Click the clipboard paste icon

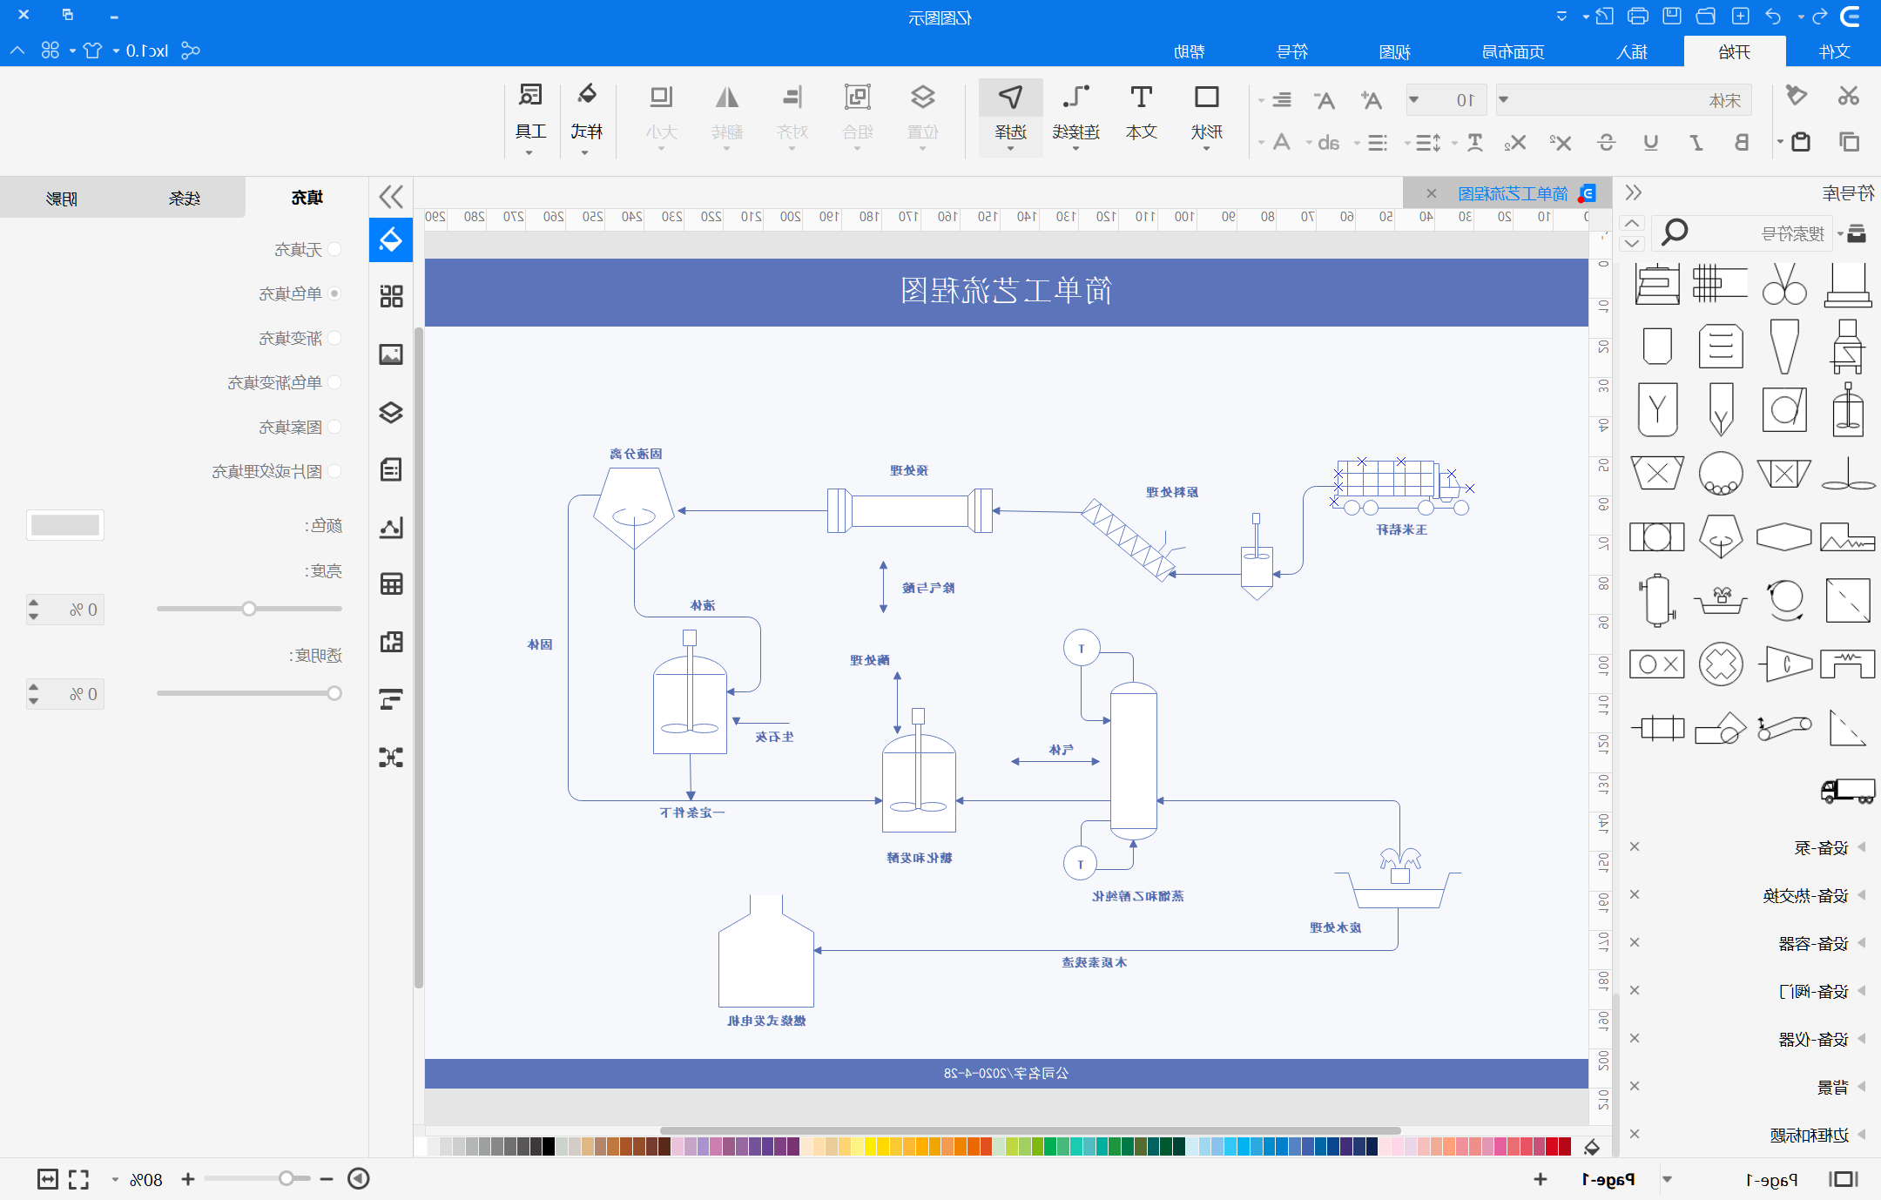[x=1801, y=142]
